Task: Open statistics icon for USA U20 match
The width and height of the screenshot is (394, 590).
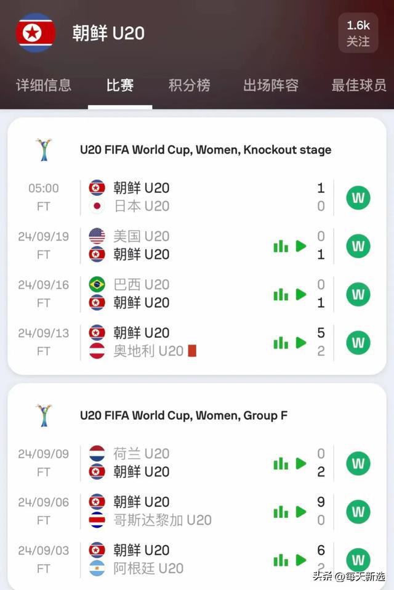Action: (x=281, y=246)
